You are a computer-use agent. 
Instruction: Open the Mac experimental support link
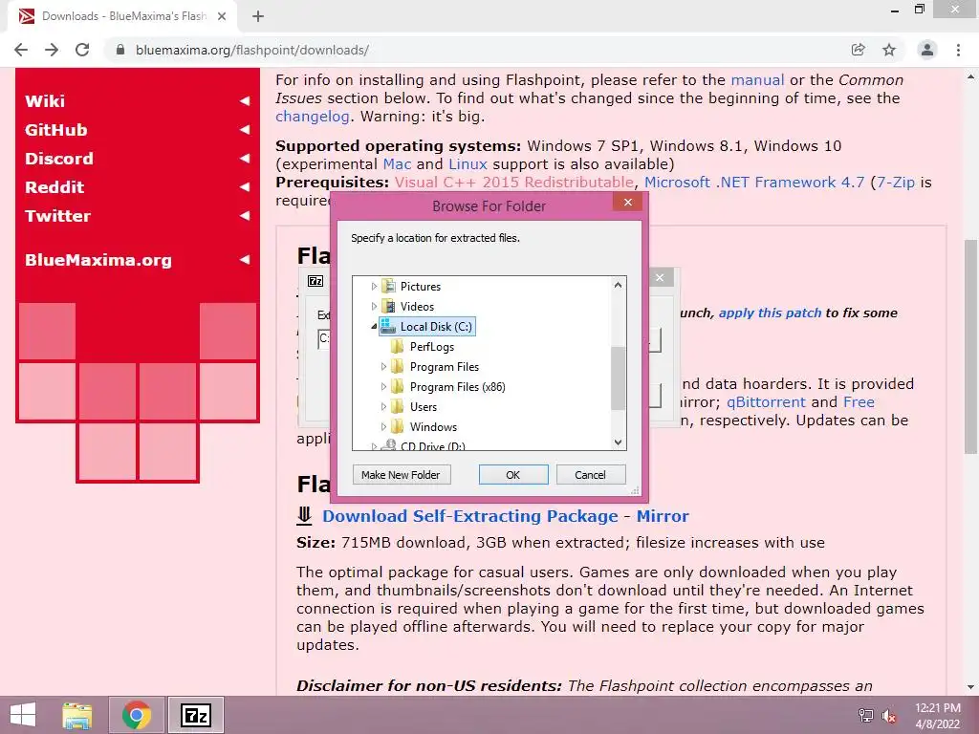coord(397,164)
